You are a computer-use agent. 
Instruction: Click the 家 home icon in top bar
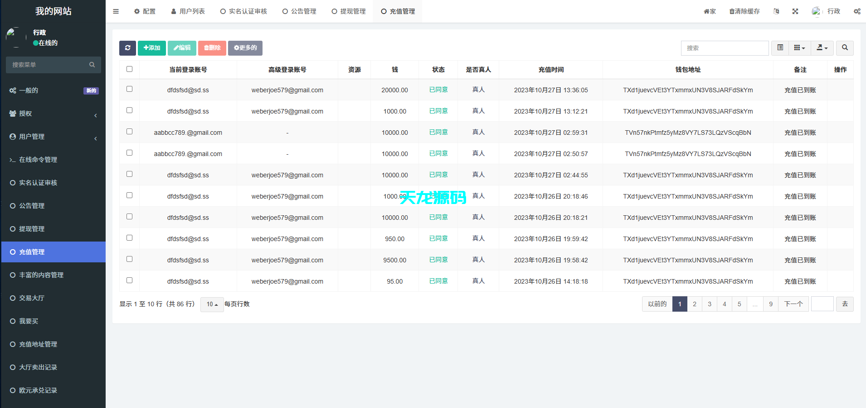tap(709, 11)
